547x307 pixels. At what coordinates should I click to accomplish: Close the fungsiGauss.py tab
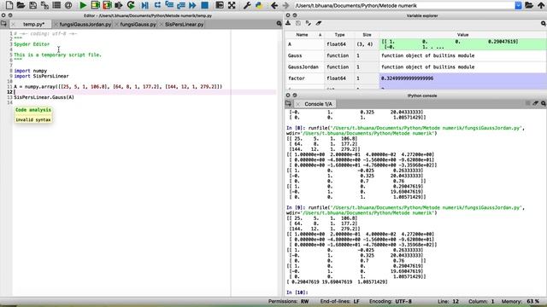tap(117, 25)
